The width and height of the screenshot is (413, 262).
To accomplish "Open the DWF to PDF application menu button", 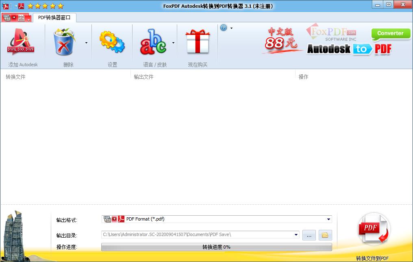I will (x=17, y=17).
